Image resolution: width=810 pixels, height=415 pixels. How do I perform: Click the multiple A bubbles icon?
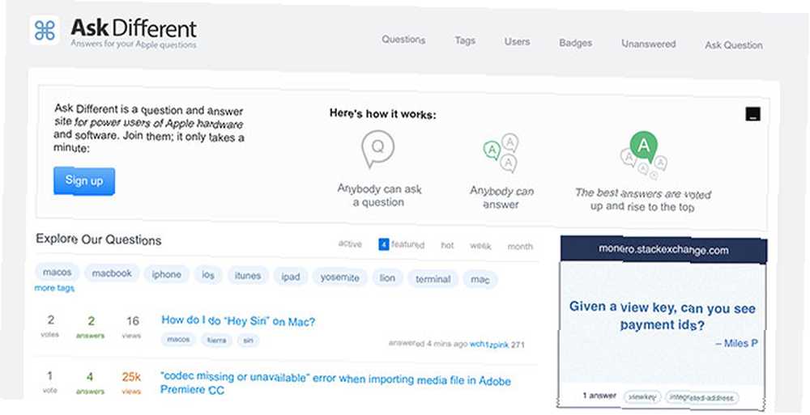point(501,153)
